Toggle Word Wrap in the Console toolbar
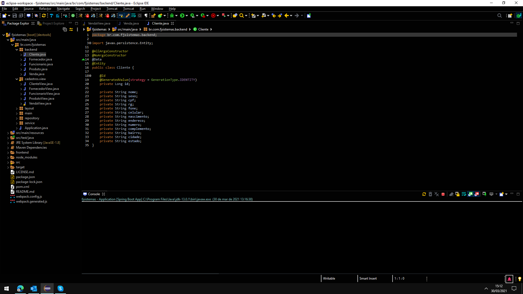 (464, 194)
